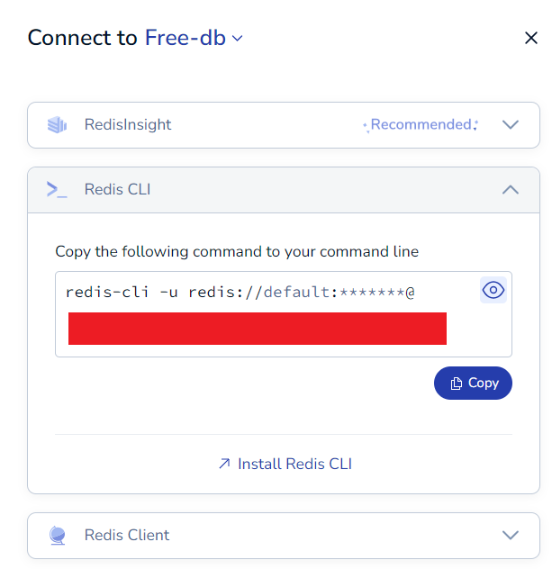Click the sparkle icon left of Recommended
This screenshot has height=569, width=552.
(x=366, y=127)
